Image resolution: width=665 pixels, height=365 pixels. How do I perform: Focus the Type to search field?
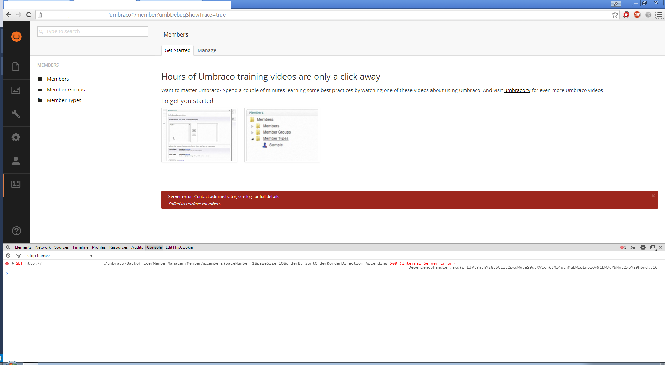(x=92, y=31)
